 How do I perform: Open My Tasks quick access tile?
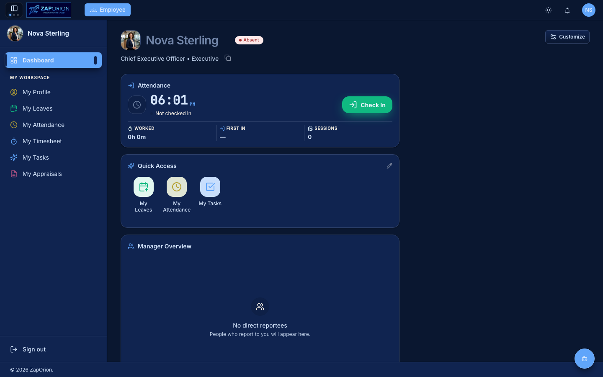point(210,192)
